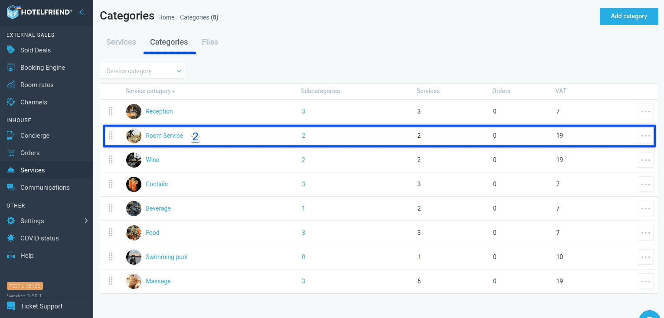Open the actions menu for Massage

(x=645, y=281)
